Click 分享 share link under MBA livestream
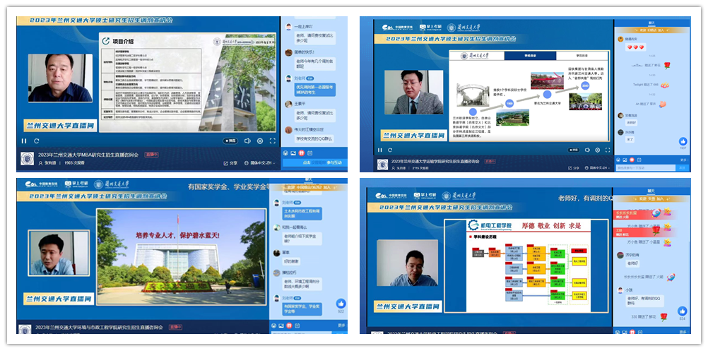Viewport: 708px width, 351px height. (x=231, y=163)
